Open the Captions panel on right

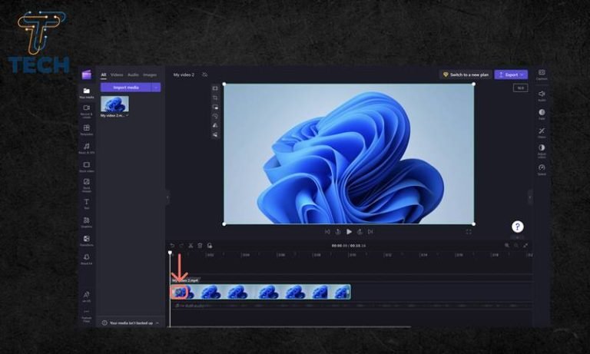pyautogui.click(x=542, y=74)
